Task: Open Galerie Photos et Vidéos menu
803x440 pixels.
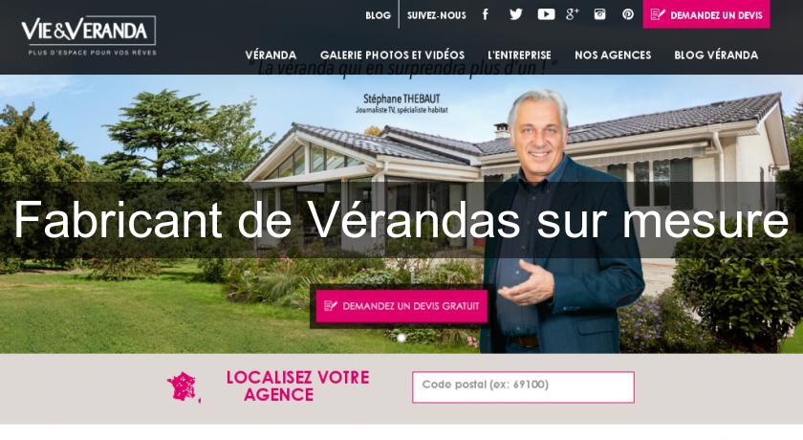Action: click(x=392, y=55)
